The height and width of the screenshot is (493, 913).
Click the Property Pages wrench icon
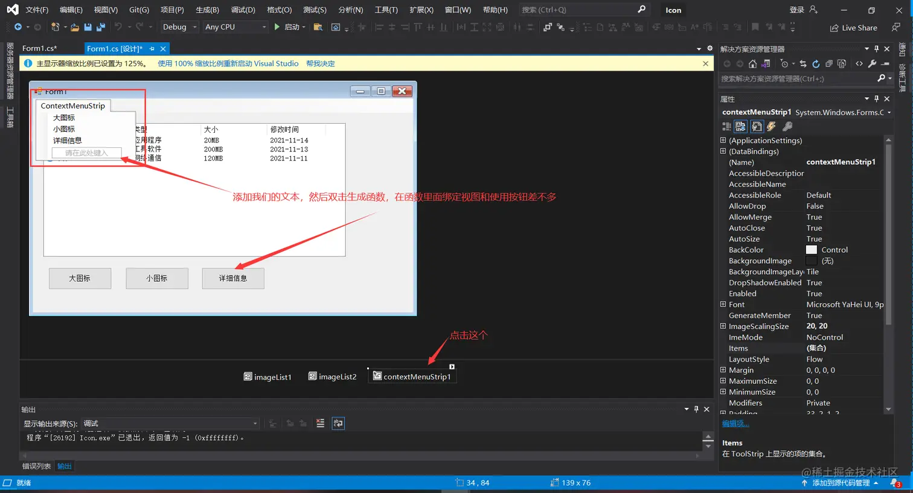pyautogui.click(x=787, y=127)
